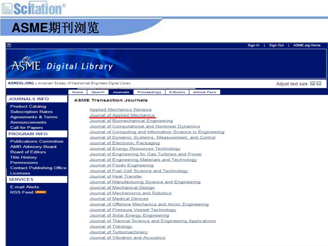Open Permissions link in sidebar
This screenshot has width=328, height=246.
pyautogui.click(x=24, y=162)
